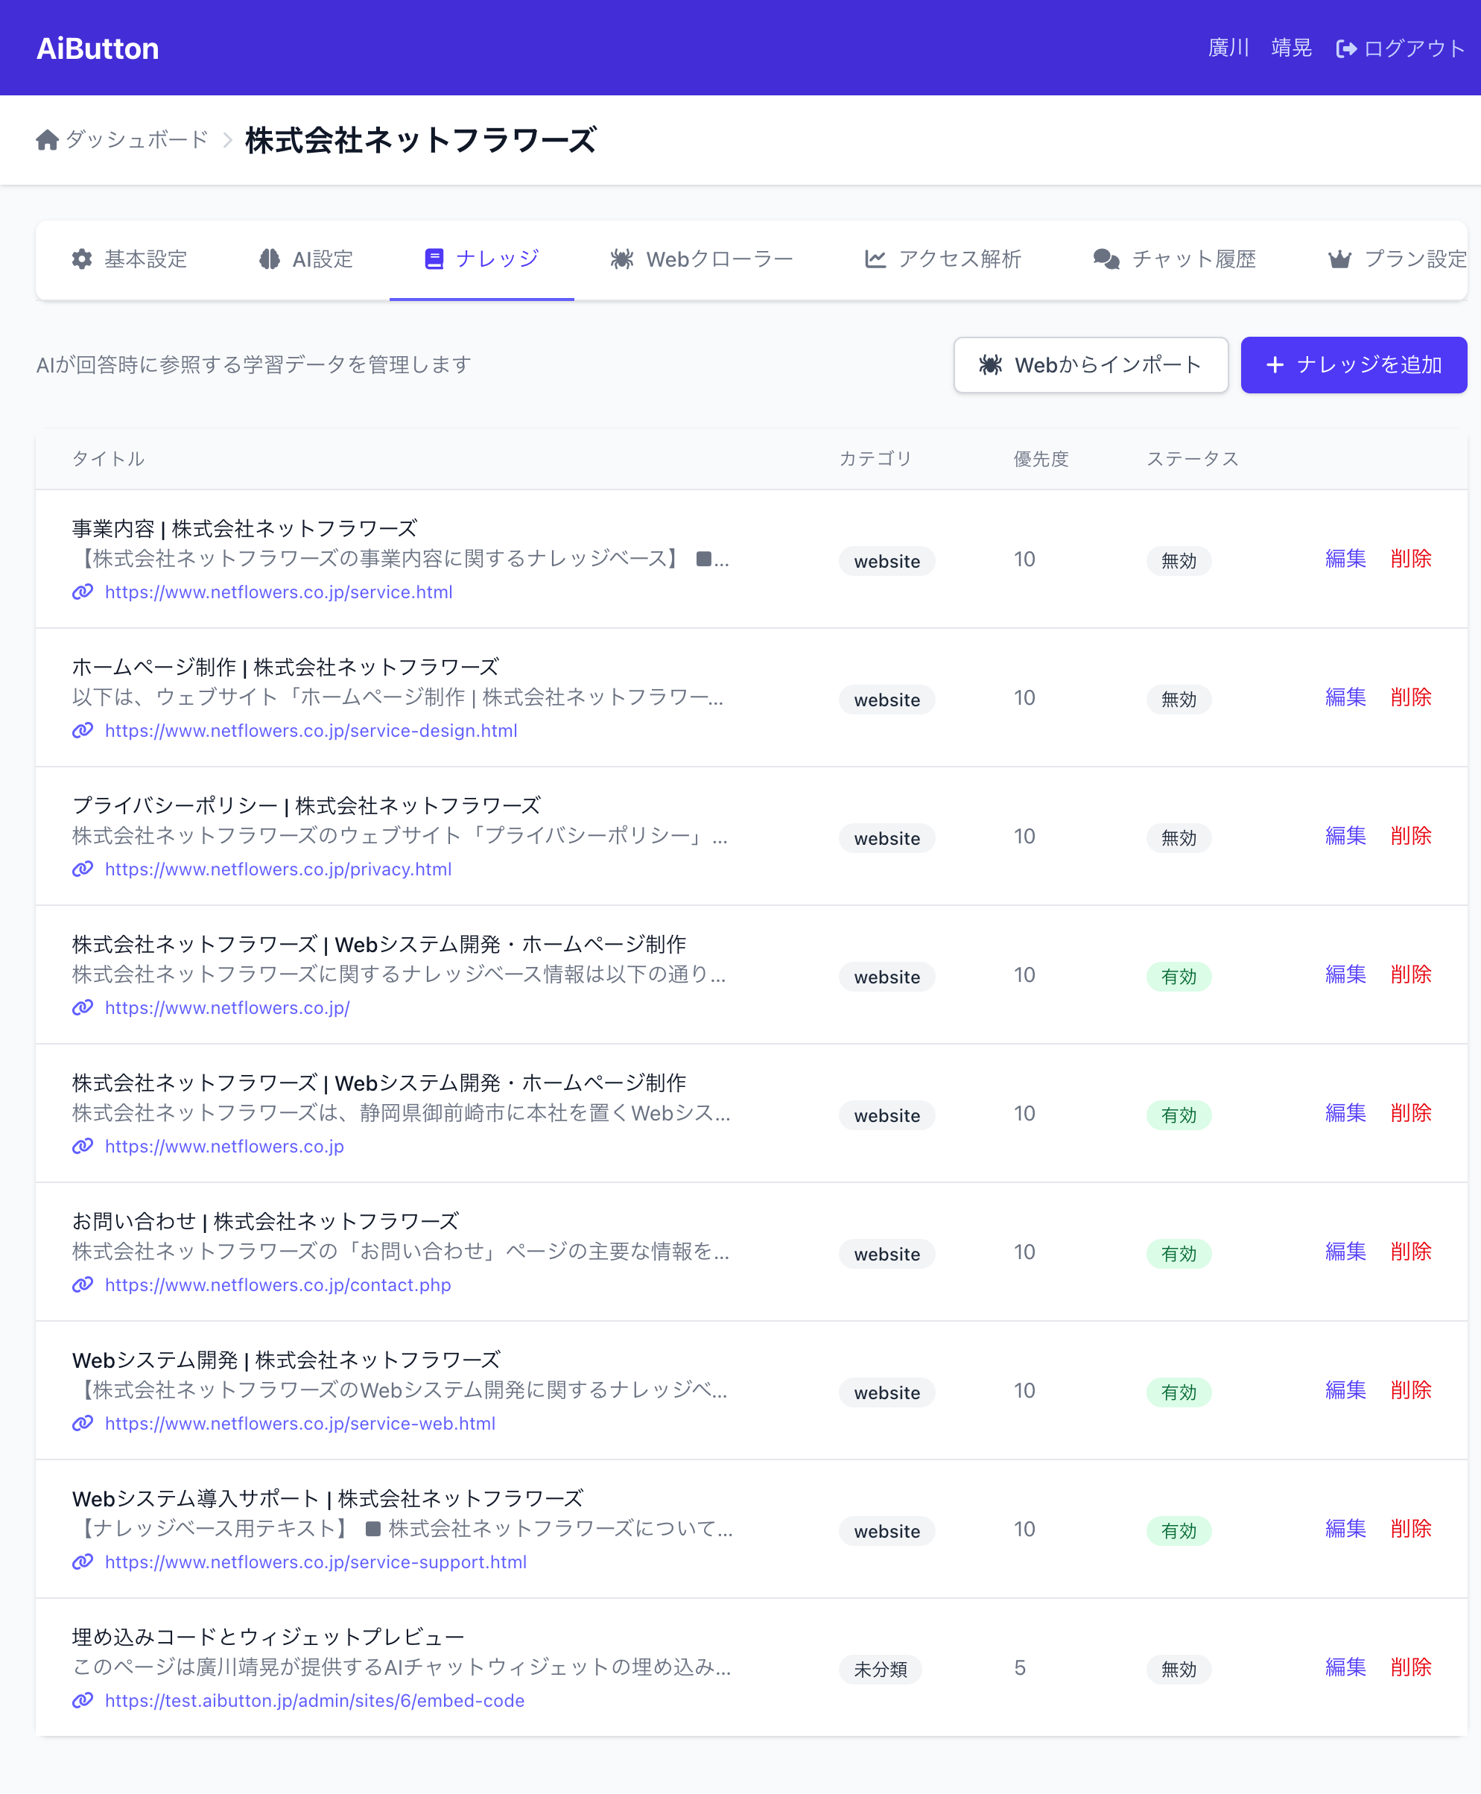Screen dimensions: 1481x1794
Task: Toggle the 無効 status for 事業内容 entry
Action: 1179,560
